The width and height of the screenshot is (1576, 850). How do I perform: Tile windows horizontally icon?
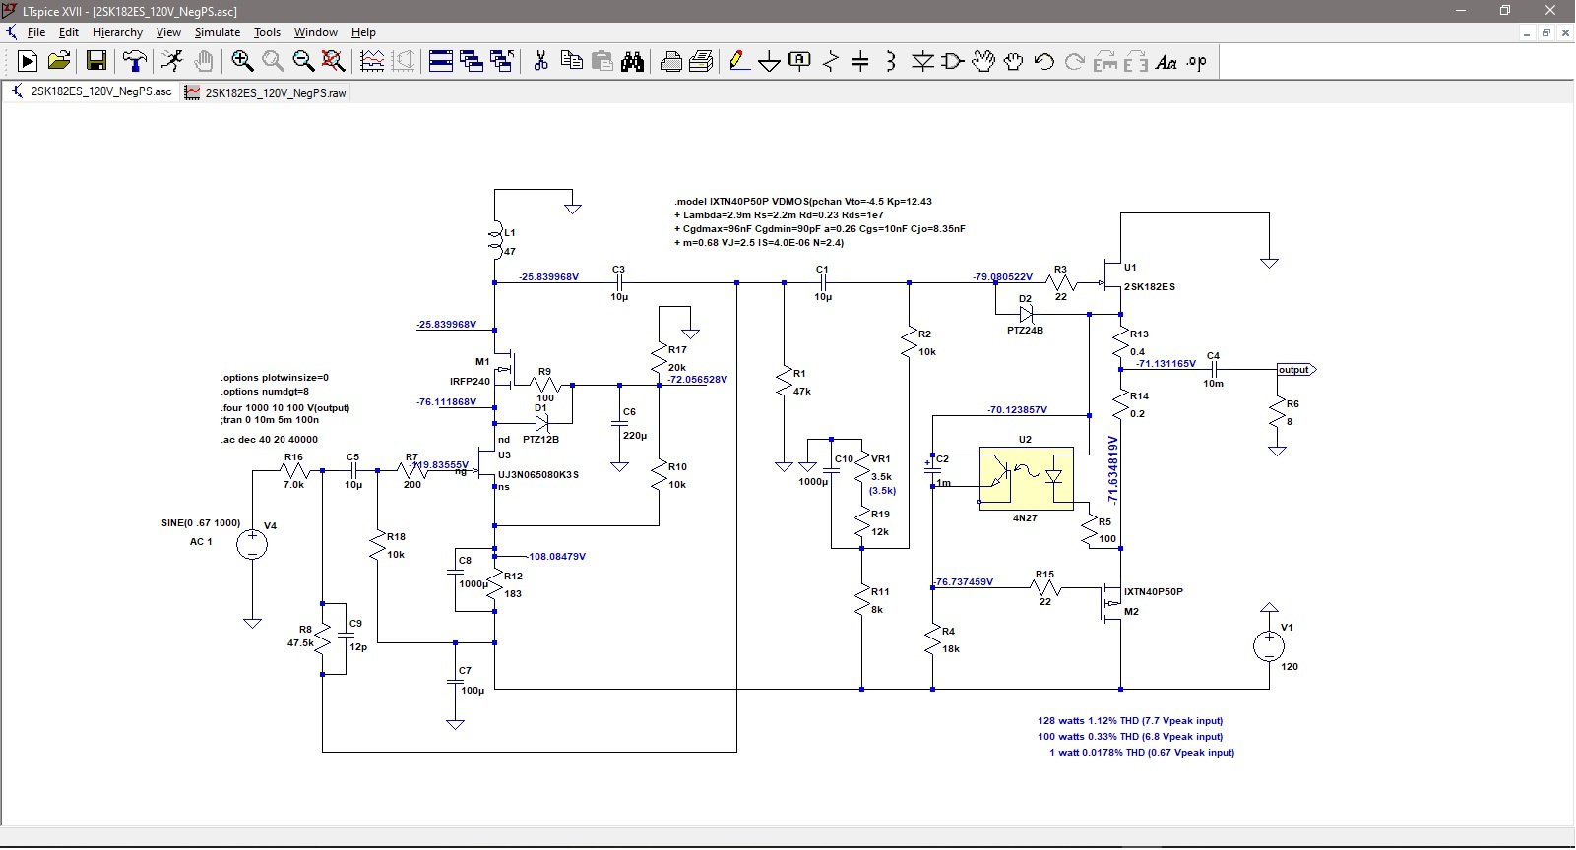[441, 61]
